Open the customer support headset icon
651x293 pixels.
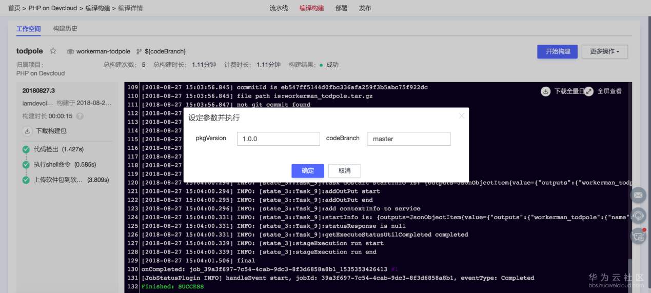point(638,216)
